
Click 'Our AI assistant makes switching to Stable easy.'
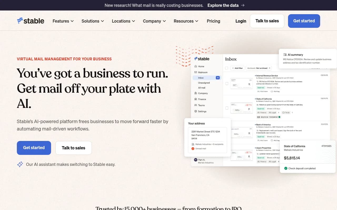coord(71,164)
